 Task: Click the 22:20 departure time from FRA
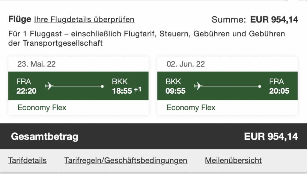26,91
